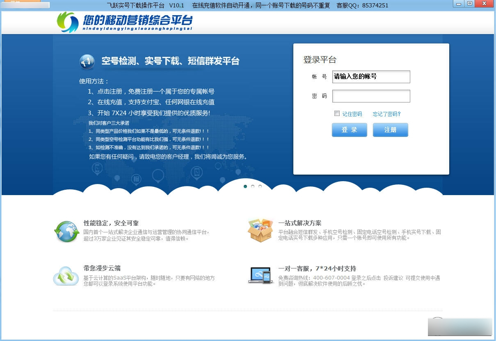Switch to the second banner slide dot
The width and height of the screenshot is (496, 341).
pos(253,186)
